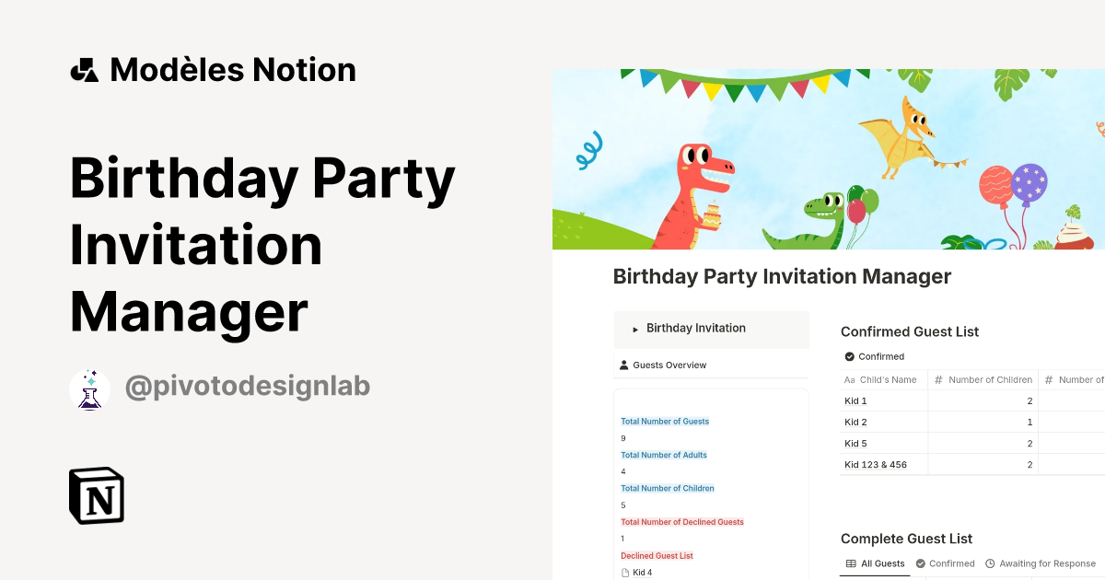
Task: Click the Aa icon in Child's Name header
Action: (848, 379)
